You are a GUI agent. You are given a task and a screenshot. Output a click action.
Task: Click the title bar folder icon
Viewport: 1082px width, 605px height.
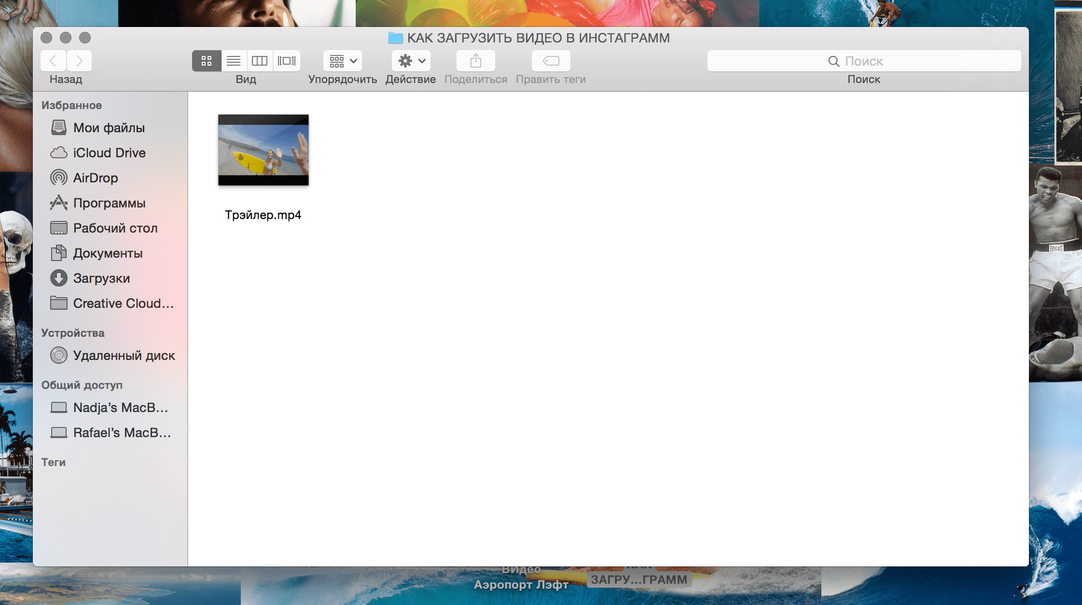tap(396, 38)
